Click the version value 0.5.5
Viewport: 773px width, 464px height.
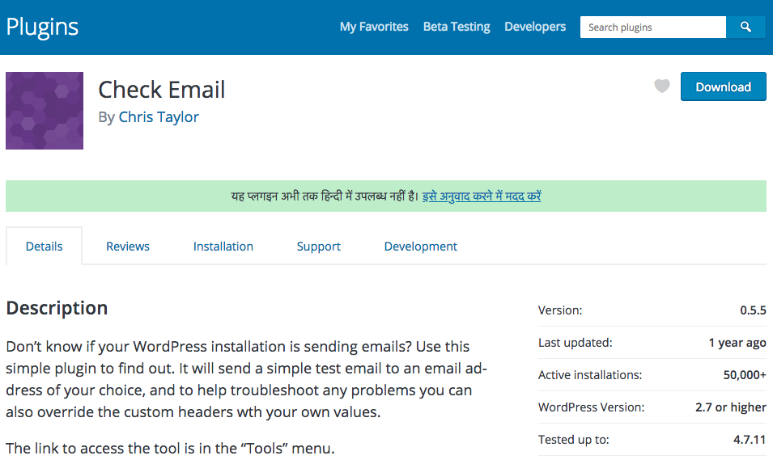[x=753, y=310]
